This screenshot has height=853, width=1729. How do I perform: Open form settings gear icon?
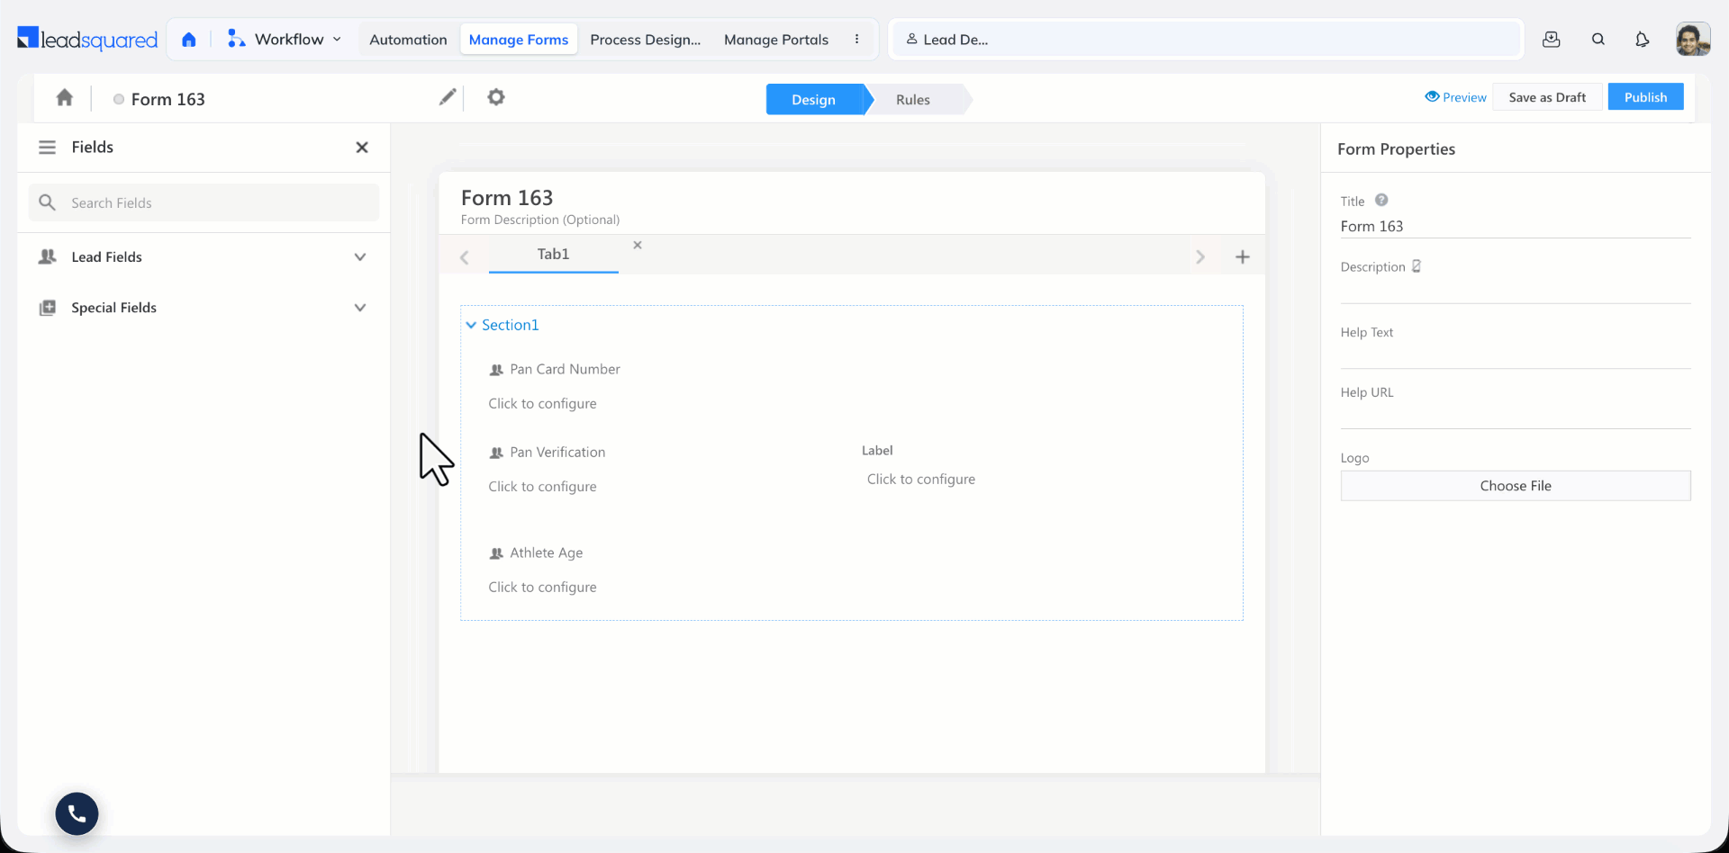496,97
